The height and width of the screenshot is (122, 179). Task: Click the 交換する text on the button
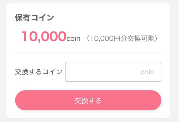(88, 100)
